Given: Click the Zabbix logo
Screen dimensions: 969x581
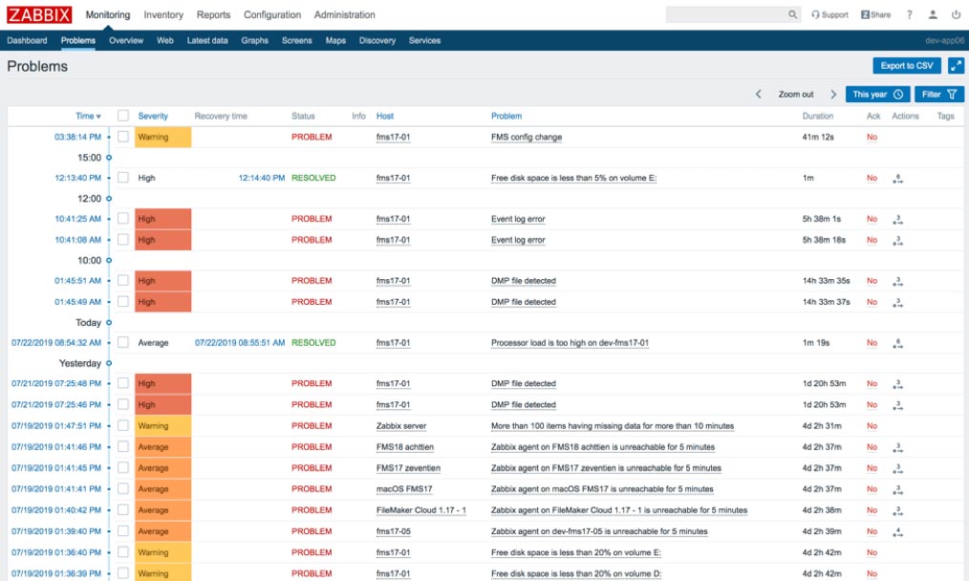Looking at the screenshot, I should pyautogui.click(x=39, y=14).
